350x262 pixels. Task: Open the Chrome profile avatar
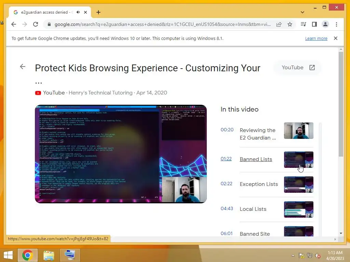pyautogui.click(x=325, y=24)
